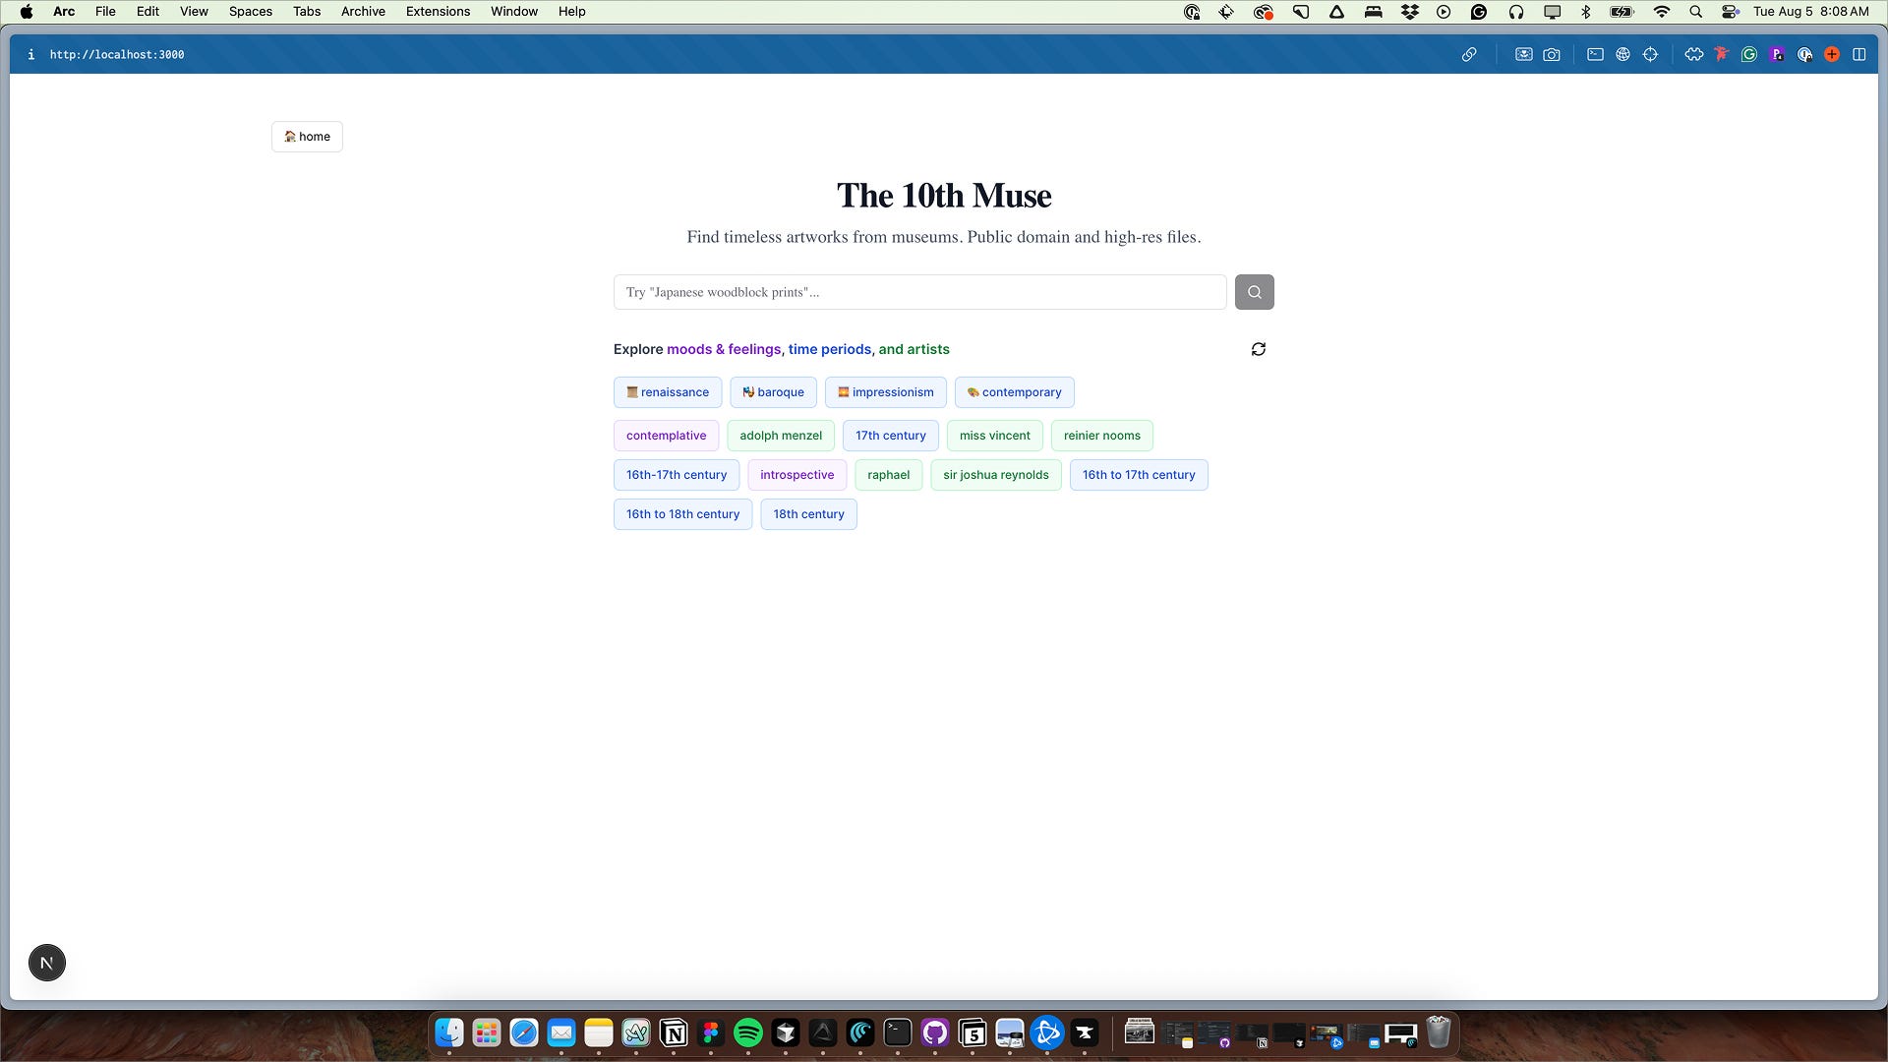
Task: Click the home button
Action: [307, 137]
